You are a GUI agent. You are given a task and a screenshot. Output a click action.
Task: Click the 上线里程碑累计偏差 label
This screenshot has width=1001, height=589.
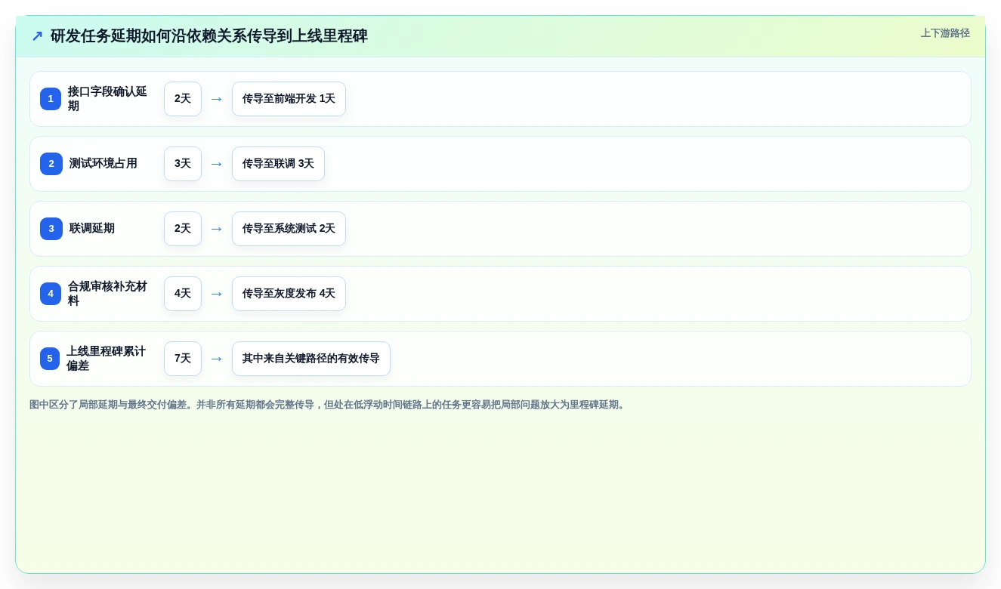[x=106, y=359]
